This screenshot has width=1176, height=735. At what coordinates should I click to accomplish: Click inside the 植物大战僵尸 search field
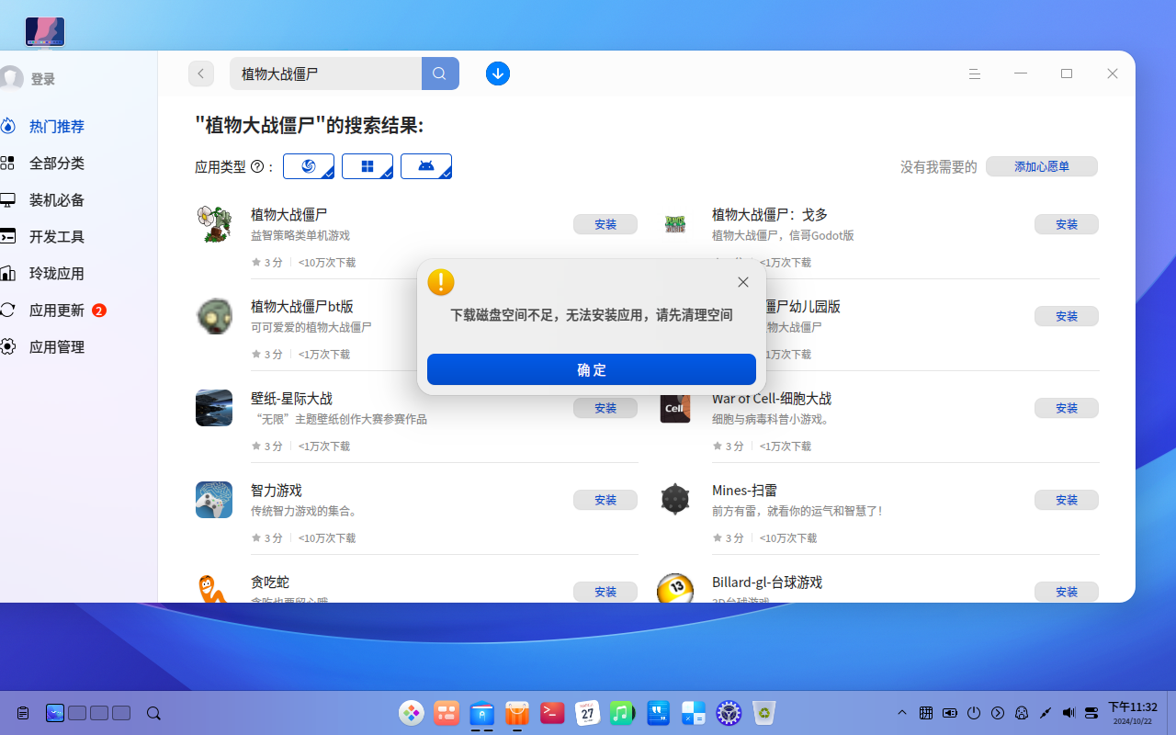click(x=325, y=73)
